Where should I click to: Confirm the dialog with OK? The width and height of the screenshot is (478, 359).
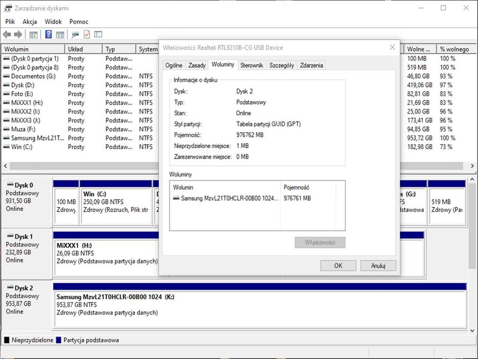pos(338,266)
